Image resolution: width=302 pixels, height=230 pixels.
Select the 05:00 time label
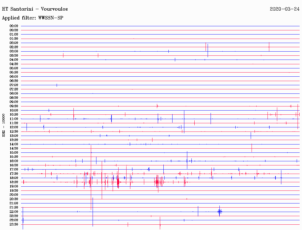[x=14, y=68]
